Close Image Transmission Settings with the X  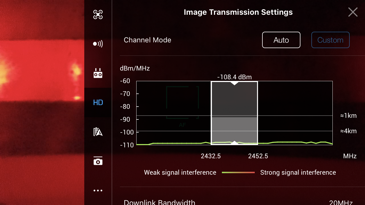353,12
